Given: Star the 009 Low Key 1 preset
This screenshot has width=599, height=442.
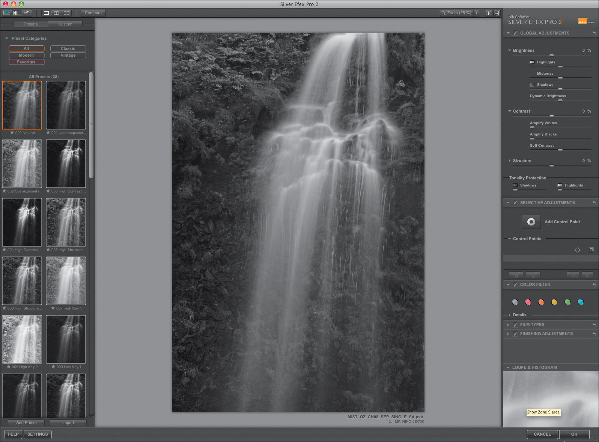Looking at the screenshot, I should pos(53,367).
